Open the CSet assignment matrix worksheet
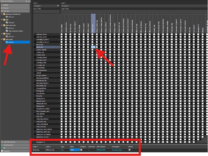This screenshot has height=156, width=208. point(16,31)
